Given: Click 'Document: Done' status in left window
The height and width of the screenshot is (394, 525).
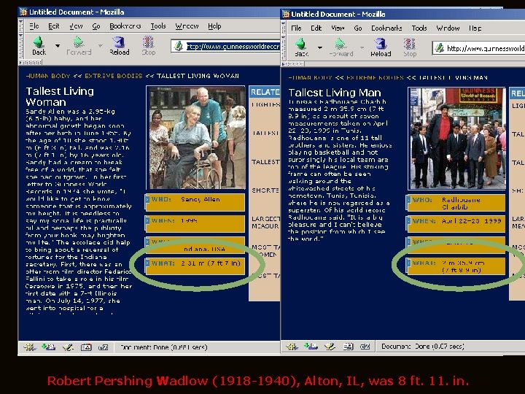Looking at the screenshot, I should coord(164,347).
